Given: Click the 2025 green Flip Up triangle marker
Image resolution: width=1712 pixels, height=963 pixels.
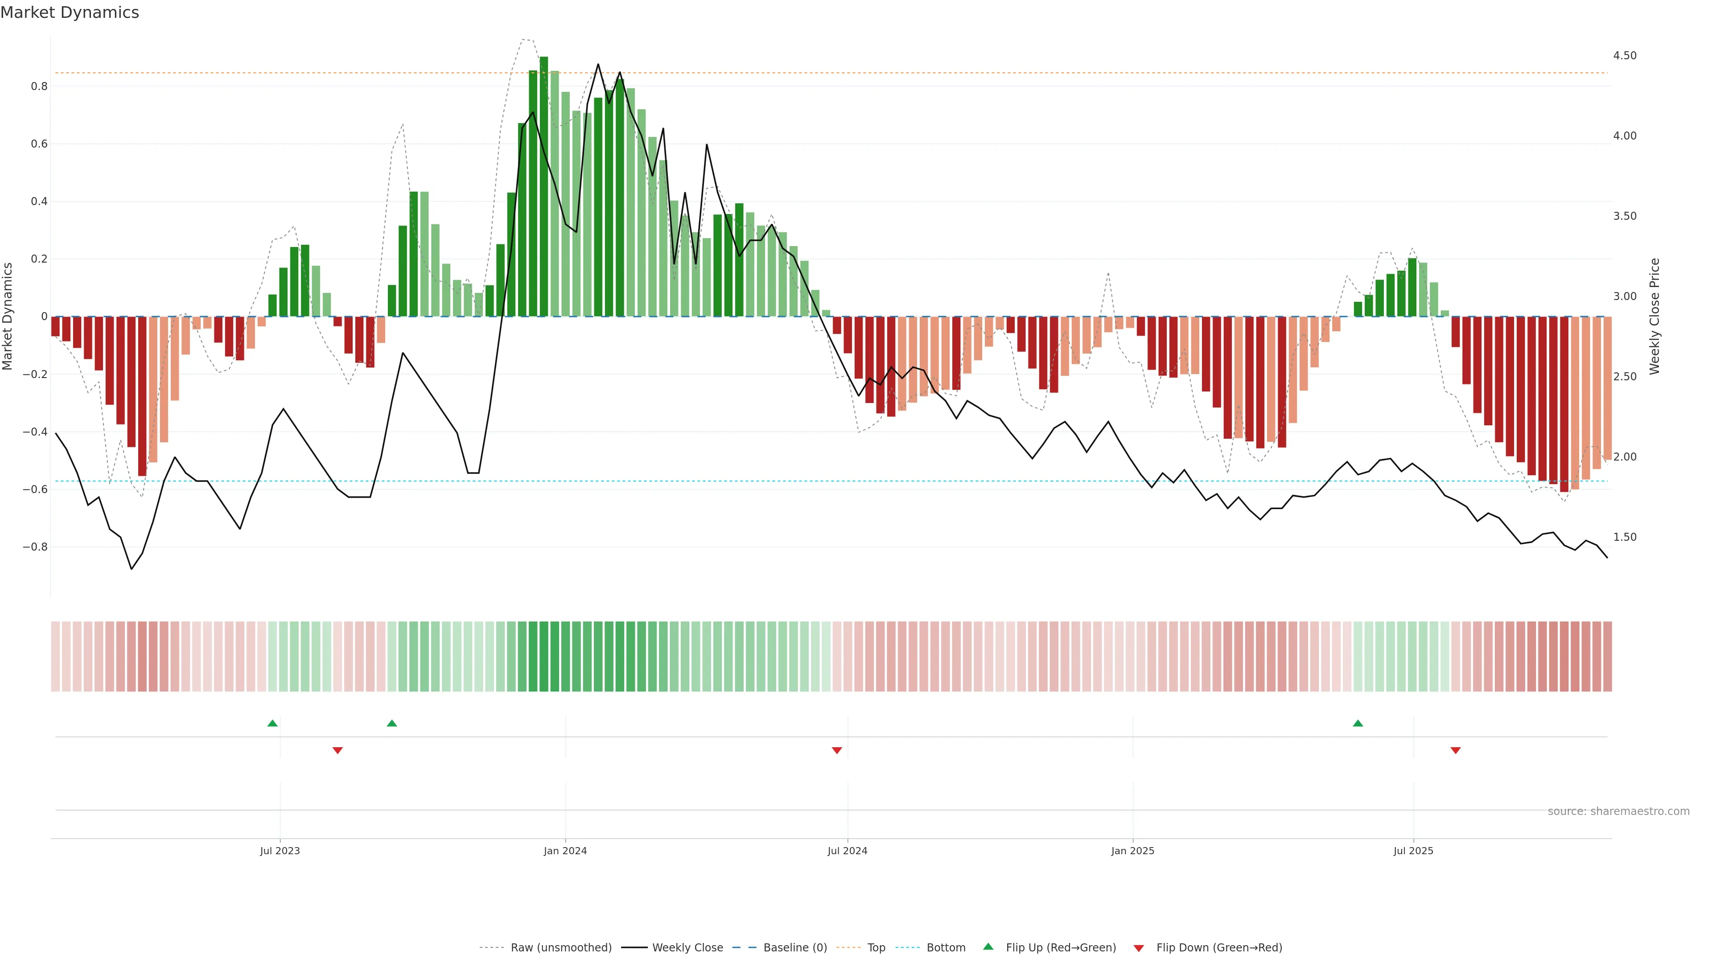Looking at the screenshot, I should click(x=1358, y=723).
